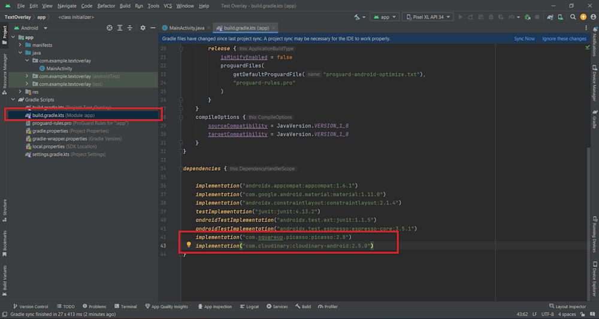This screenshot has height=319, width=599.
Task: Toggle the Device Explorer side panel
Action: pos(594,279)
